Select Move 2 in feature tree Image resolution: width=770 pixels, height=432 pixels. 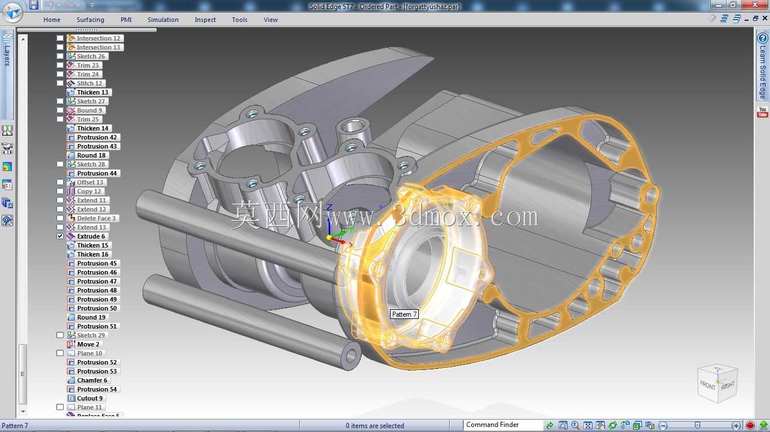coord(84,344)
